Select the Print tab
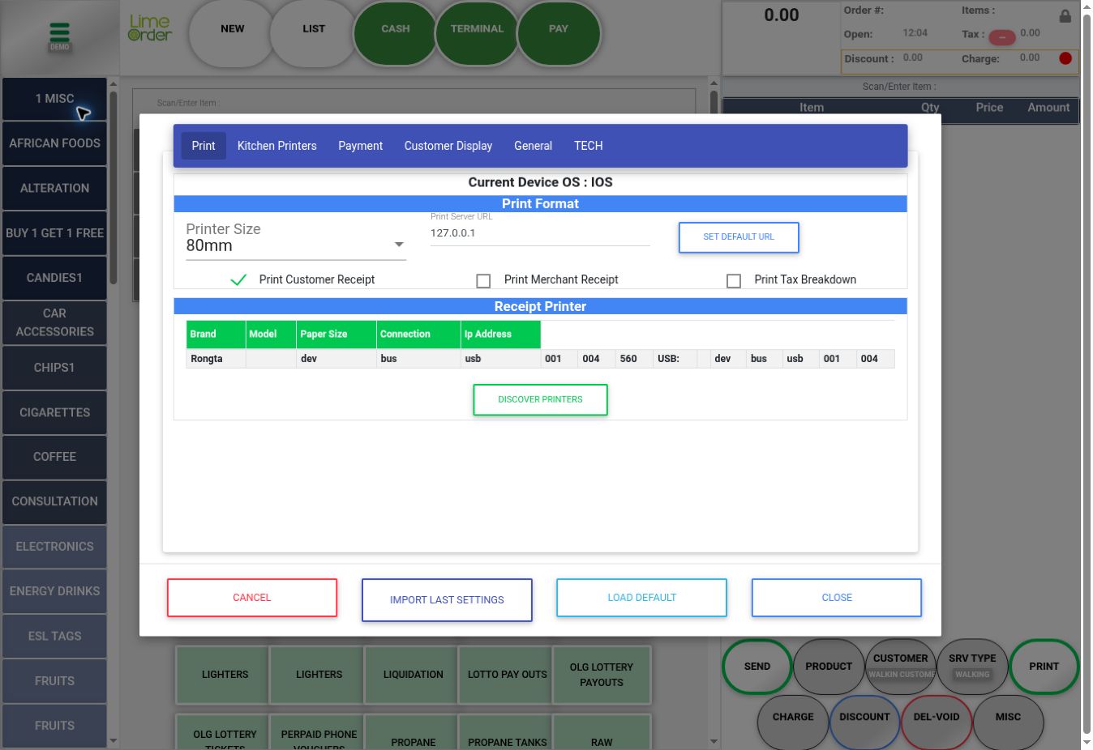This screenshot has width=1093, height=750. 204,146
